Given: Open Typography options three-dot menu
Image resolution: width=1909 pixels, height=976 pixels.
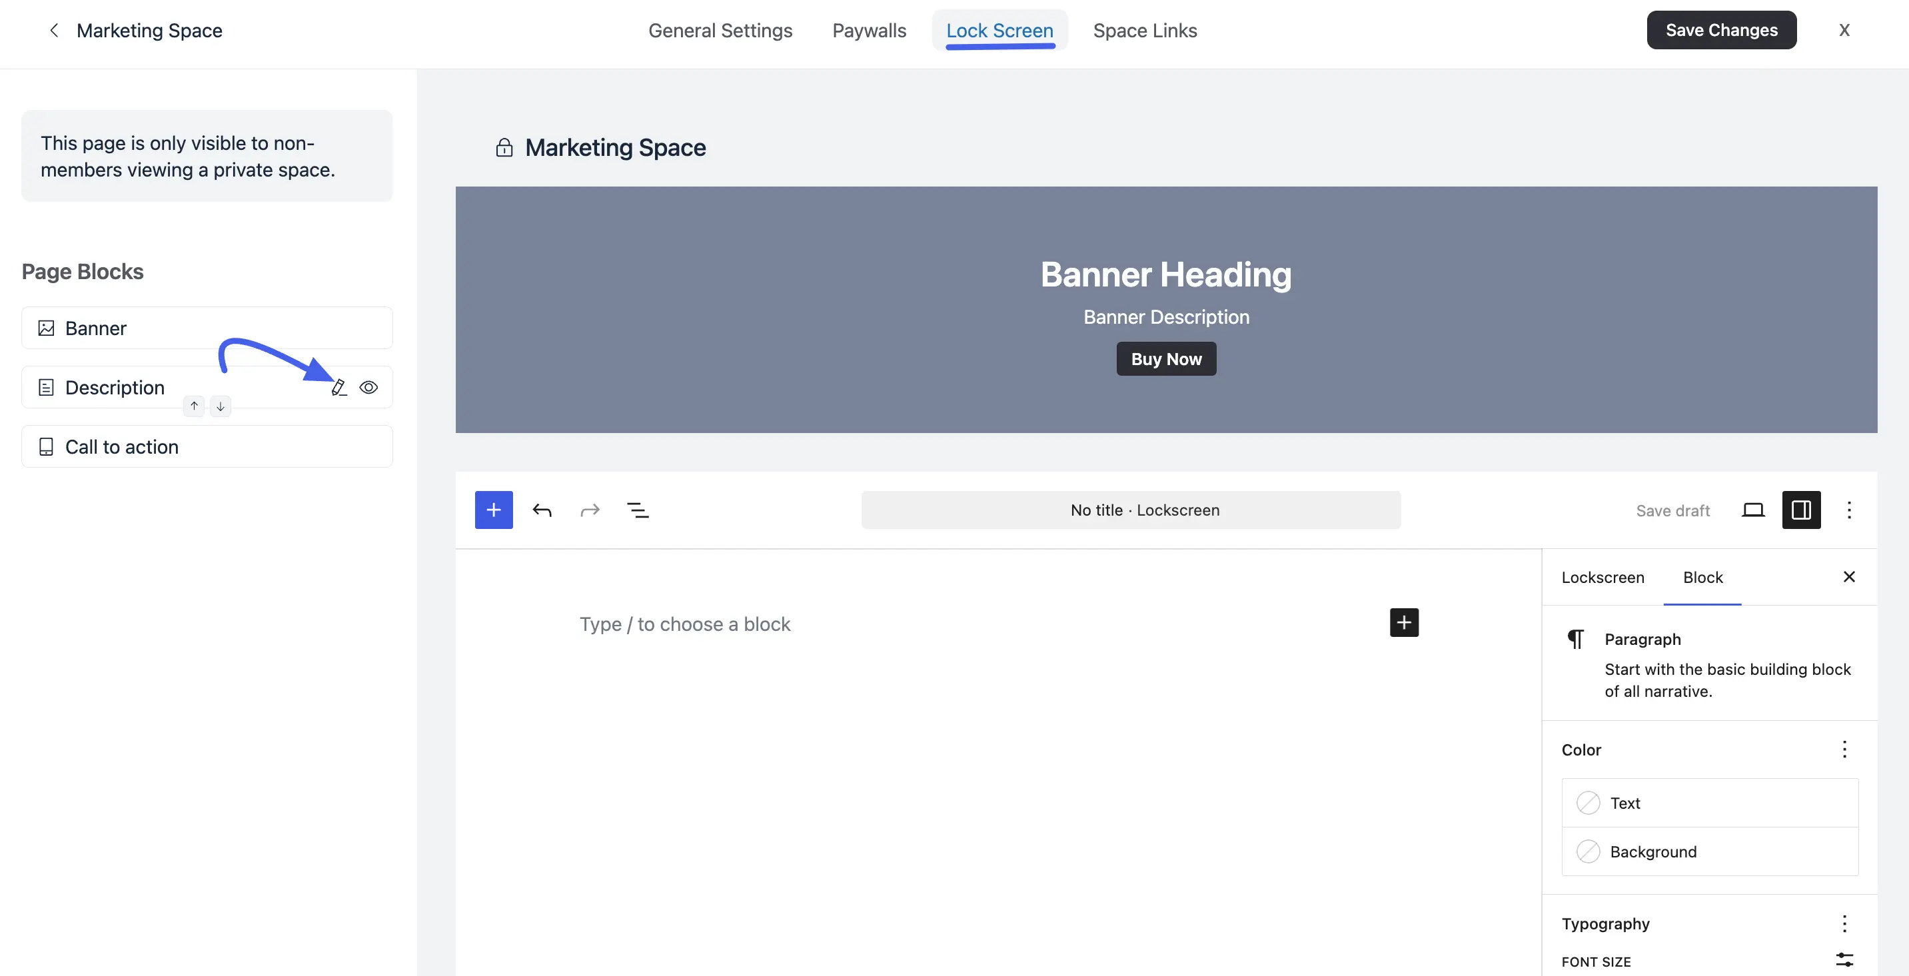Looking at the screenshot, I should pos(1844,923).
